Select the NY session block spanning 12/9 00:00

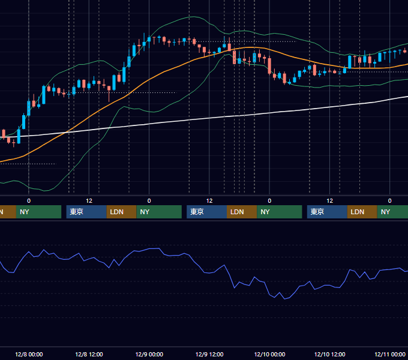[159, 212]
